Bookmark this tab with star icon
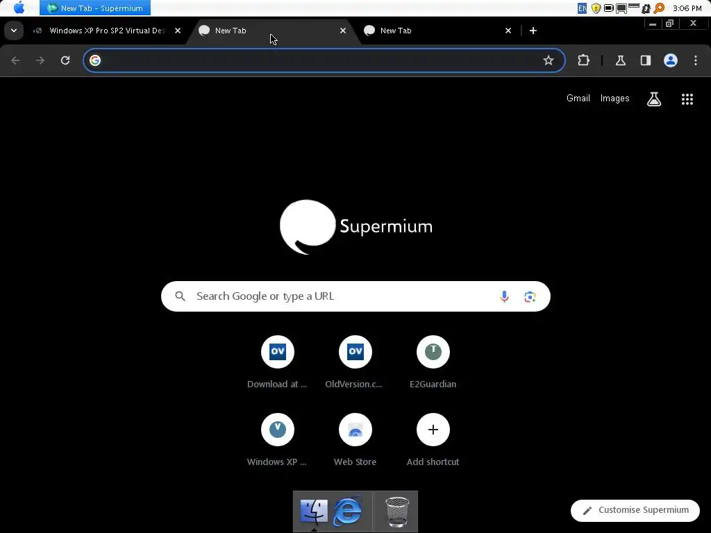711x533 pixels. tap(549, 60)
